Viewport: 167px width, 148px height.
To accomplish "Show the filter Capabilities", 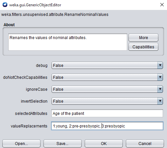I will 143,47.
